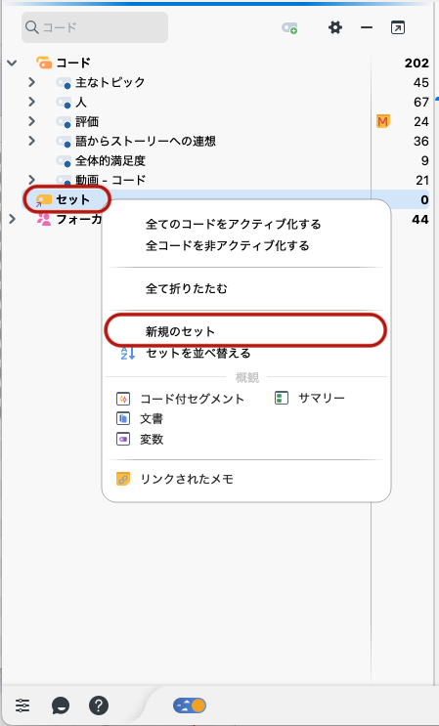Expand the 語からストーリーへの連想 code
This screenshot has height=726, width=439.
[x=31, y=141]
